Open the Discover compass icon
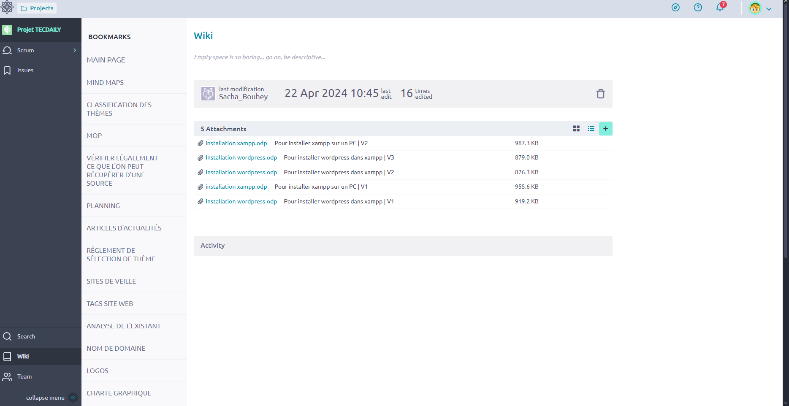The width and height of the screenshot is (789, 406). [x=675, y=8]
